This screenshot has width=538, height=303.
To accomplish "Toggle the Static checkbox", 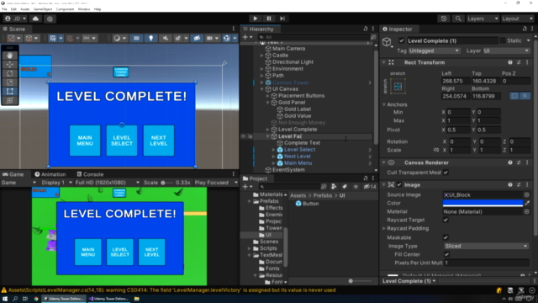I will click(503, 40).
